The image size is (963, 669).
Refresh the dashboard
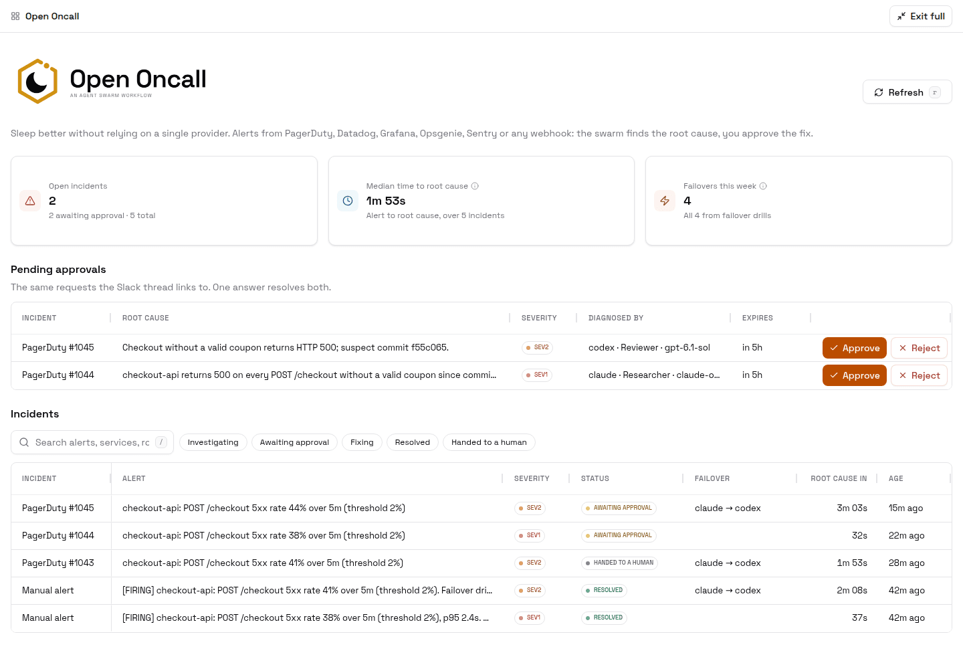(907, 92)
